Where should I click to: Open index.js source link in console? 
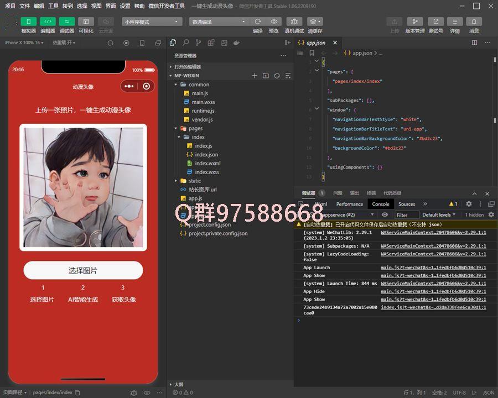(433, 307)
